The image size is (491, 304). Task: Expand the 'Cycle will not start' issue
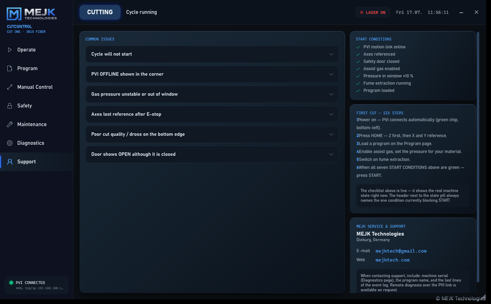tap(212, 54)
